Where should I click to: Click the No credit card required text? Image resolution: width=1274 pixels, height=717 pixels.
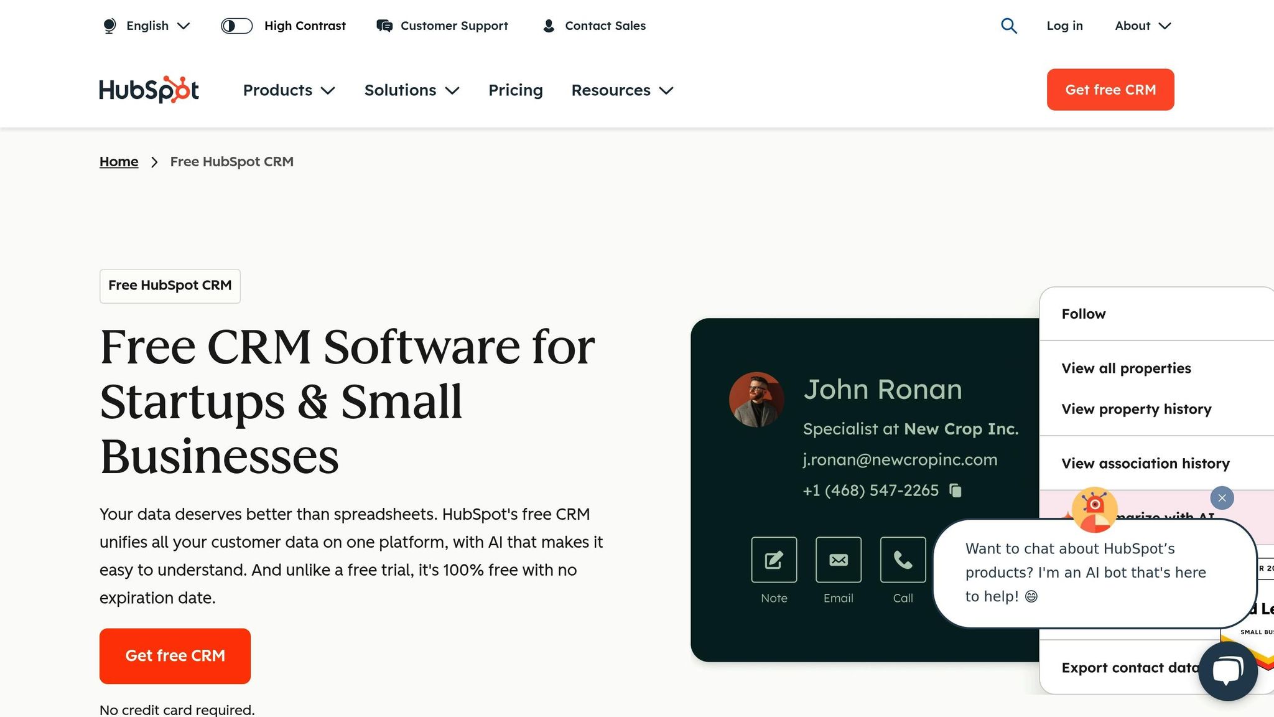(177, 710)
